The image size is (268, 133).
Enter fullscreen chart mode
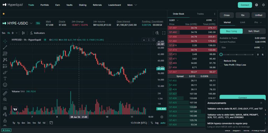coord(164,33)
